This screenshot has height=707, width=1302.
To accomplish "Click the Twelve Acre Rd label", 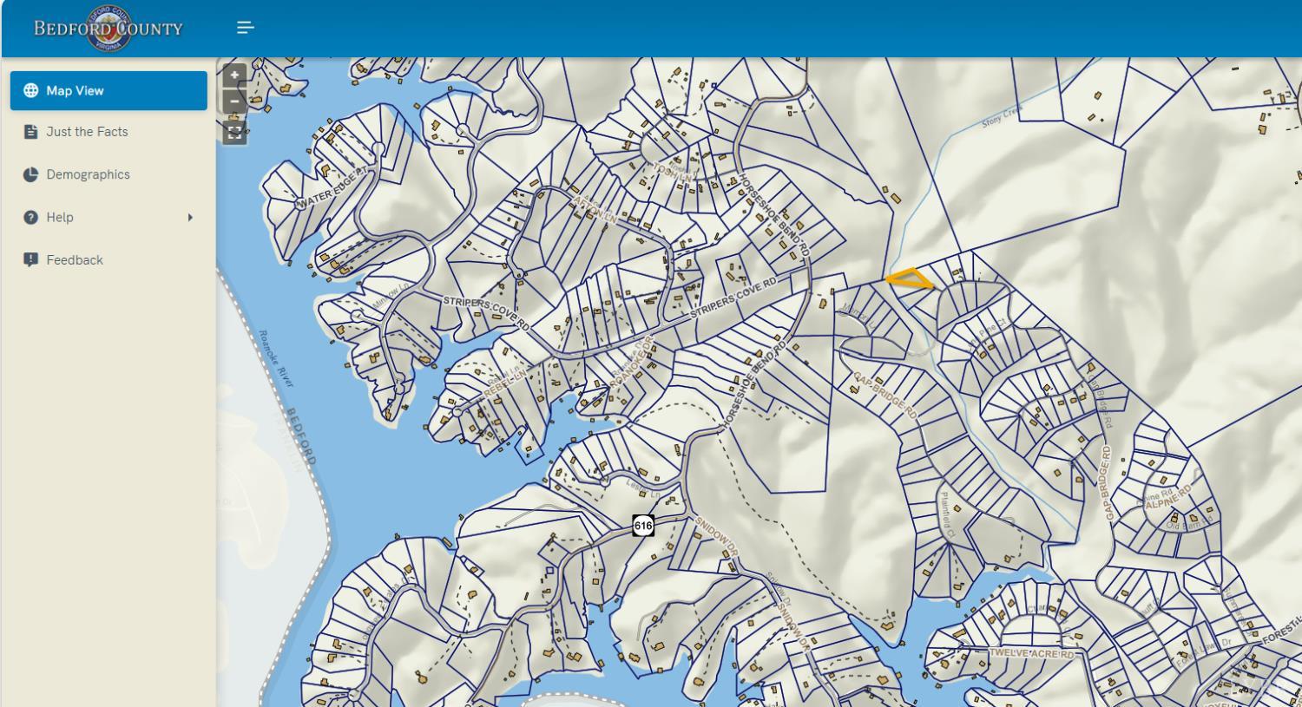I will click(1033, 653).
